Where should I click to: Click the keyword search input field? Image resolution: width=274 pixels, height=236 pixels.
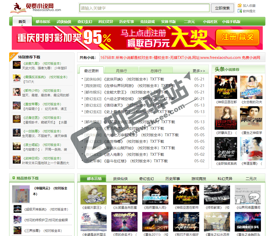144,8
